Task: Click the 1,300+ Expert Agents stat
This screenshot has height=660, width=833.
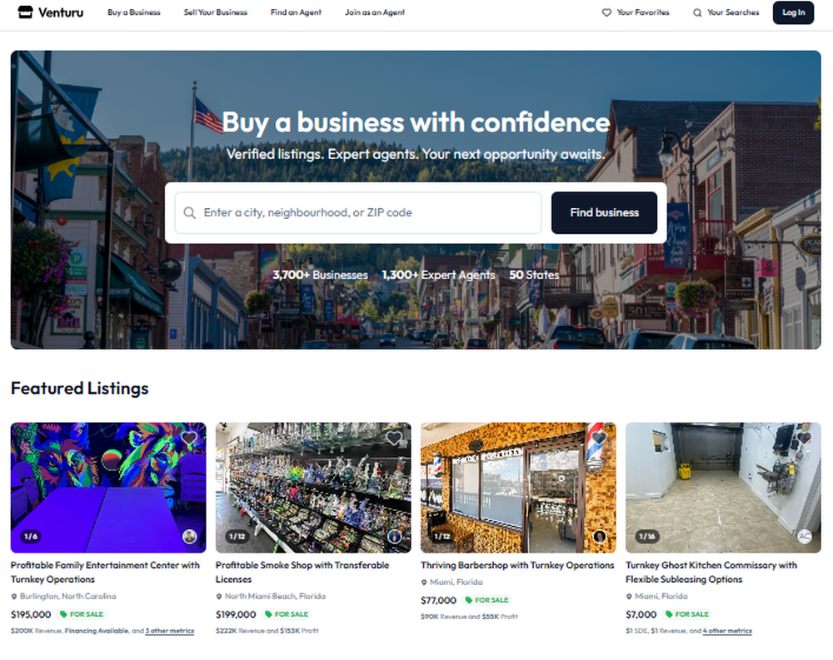Action: click(438, 275)
